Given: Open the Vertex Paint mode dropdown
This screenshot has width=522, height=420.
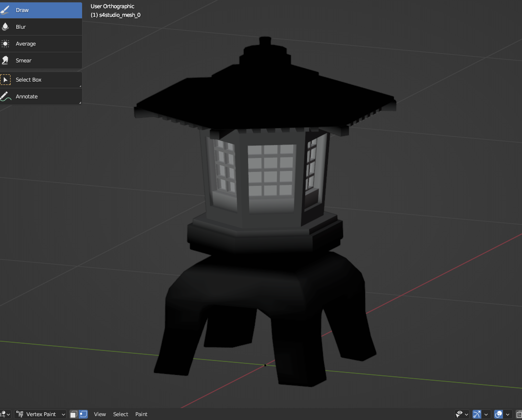Looking at the screenshot, I should 40,414.
